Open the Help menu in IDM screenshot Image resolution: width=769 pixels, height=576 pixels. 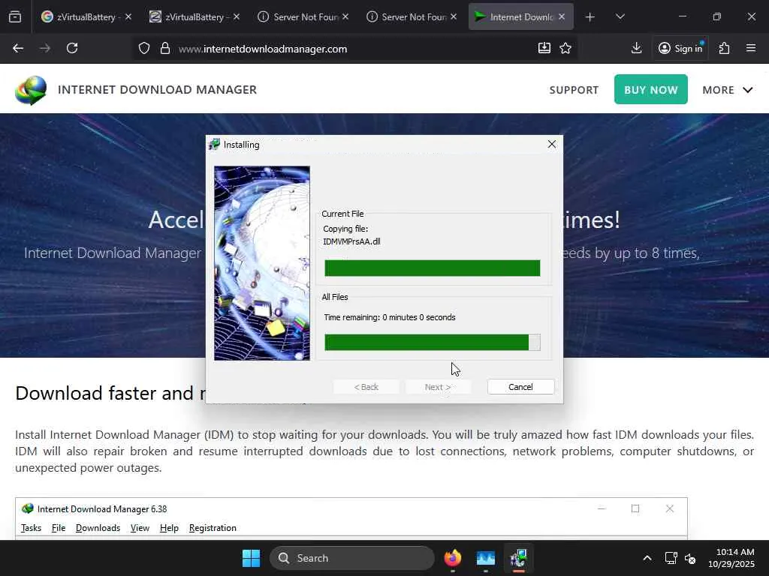(169, 528)
